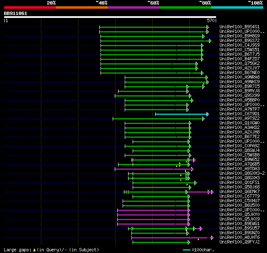Viewport: 267px width, 253px height.
Task: Select the UniRef100_A3AKD2 label
Action: pos(239,128)
